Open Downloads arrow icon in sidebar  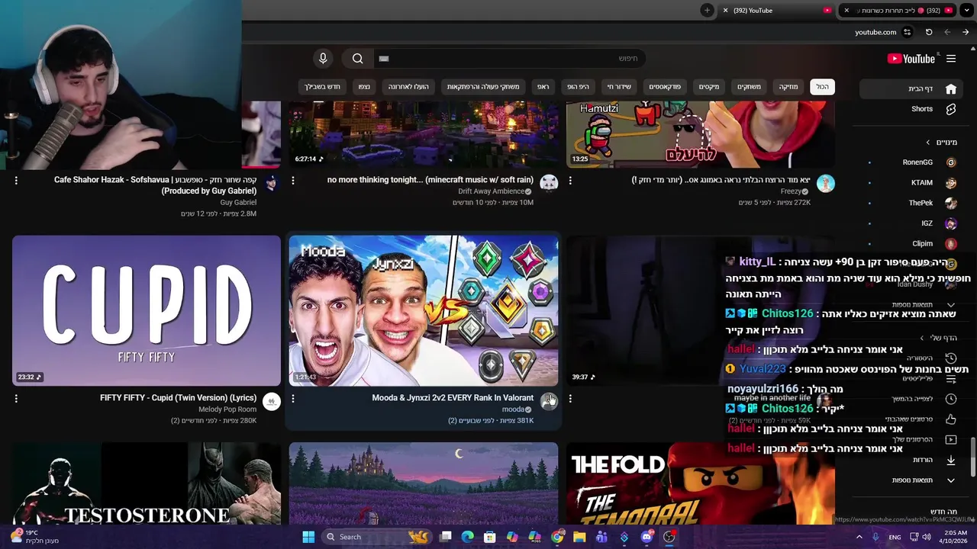point(951,460)
